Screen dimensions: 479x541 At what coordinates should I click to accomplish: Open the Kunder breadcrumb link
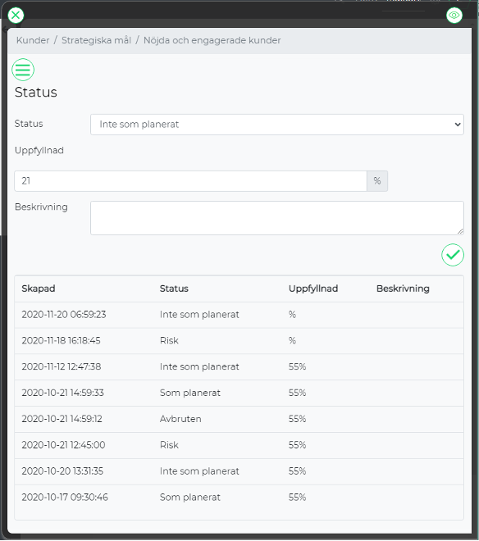pyautogui.click(x=33, y=40)
